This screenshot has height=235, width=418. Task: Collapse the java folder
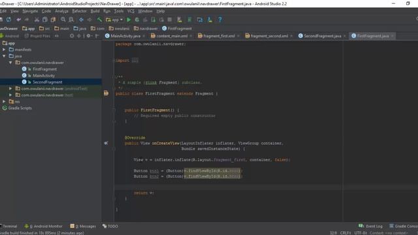click(x=4, y=56)
